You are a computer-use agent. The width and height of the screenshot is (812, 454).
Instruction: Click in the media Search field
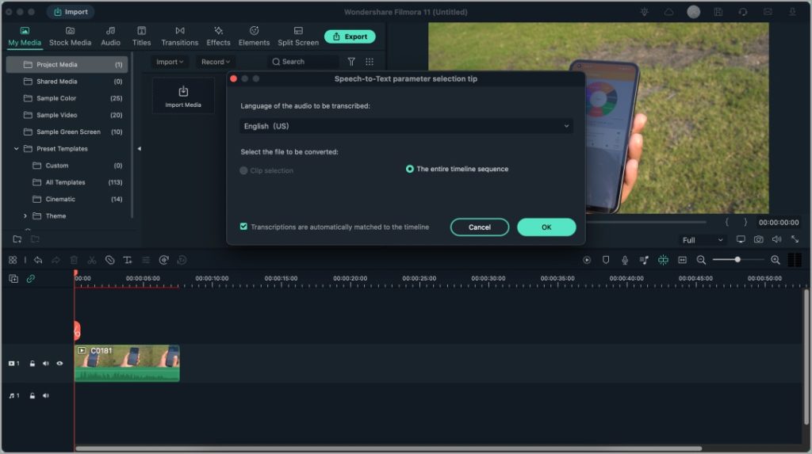click(x=304, y=62)
